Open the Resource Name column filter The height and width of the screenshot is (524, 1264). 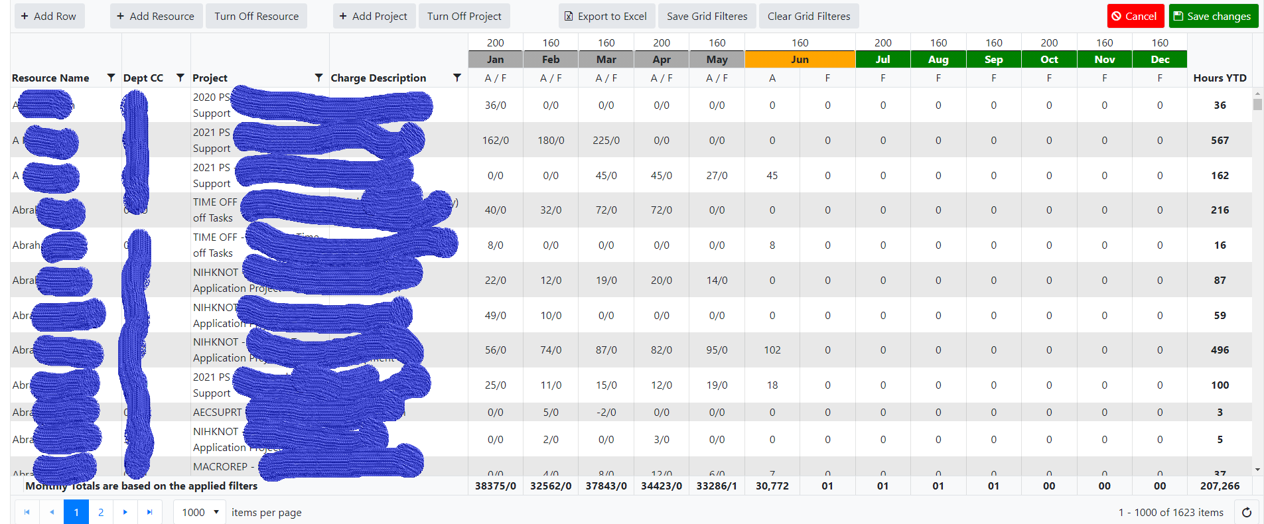point(111,78)
